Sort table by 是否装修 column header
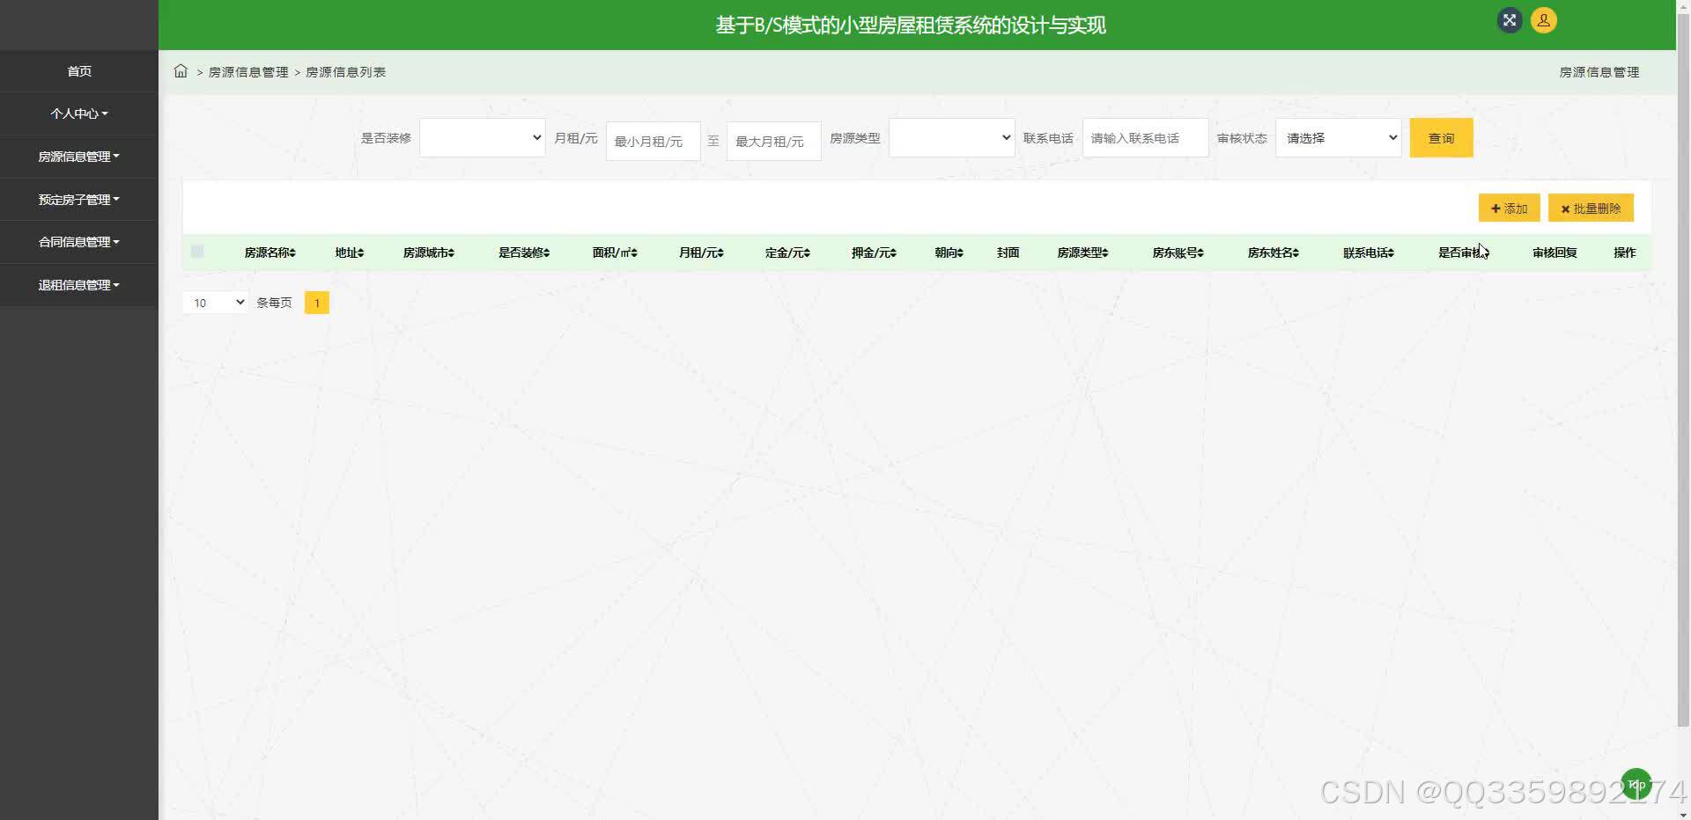This screenshot has height=820, width=1691. coord(524,253)
